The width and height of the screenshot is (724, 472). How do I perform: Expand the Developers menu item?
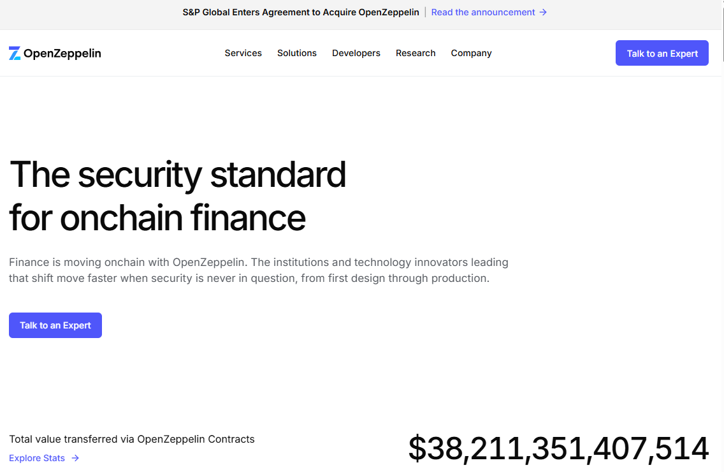coord(356,53)
